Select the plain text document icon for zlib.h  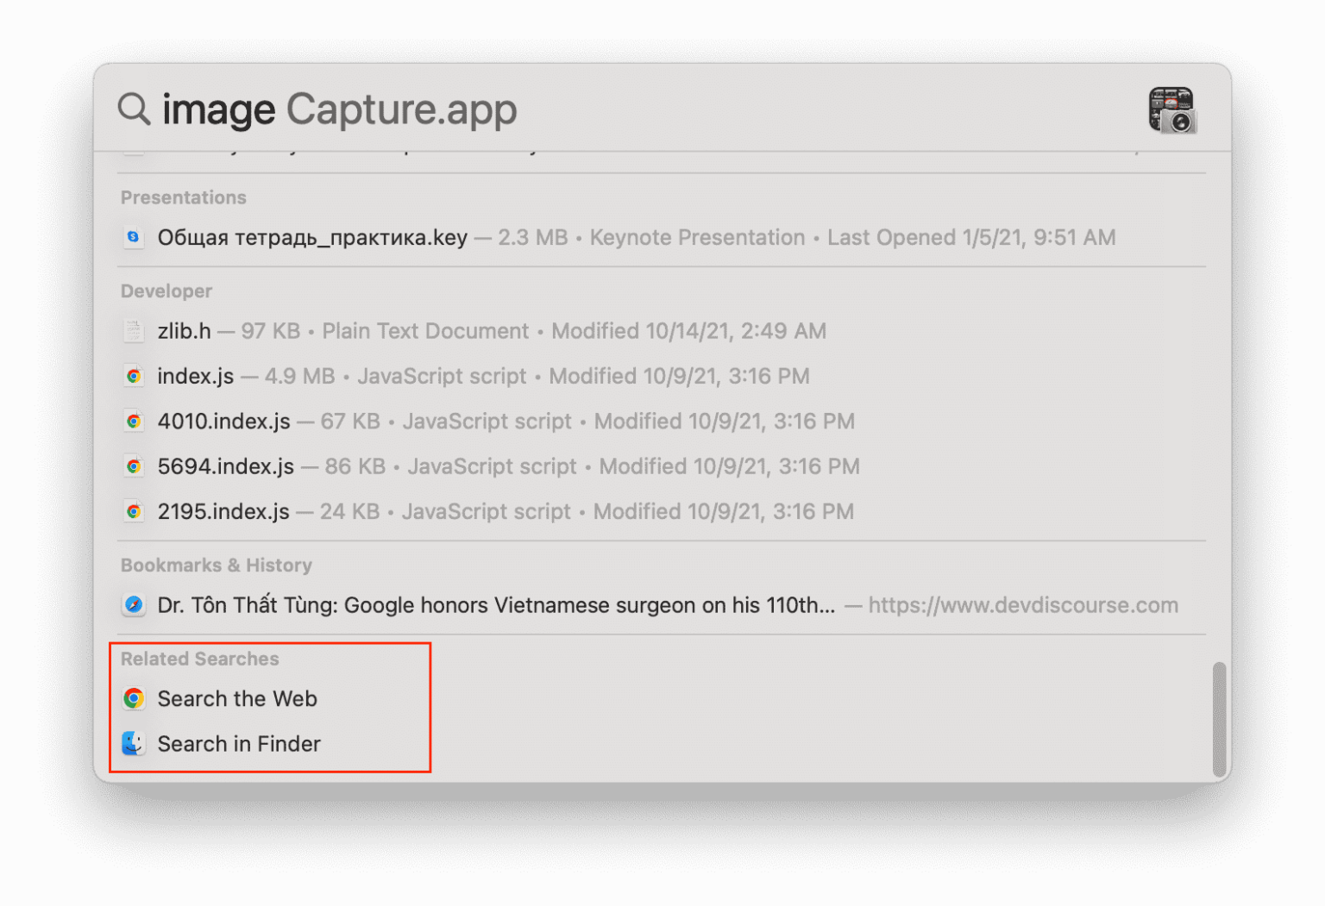pyautogui.click(x=134, y=330)
